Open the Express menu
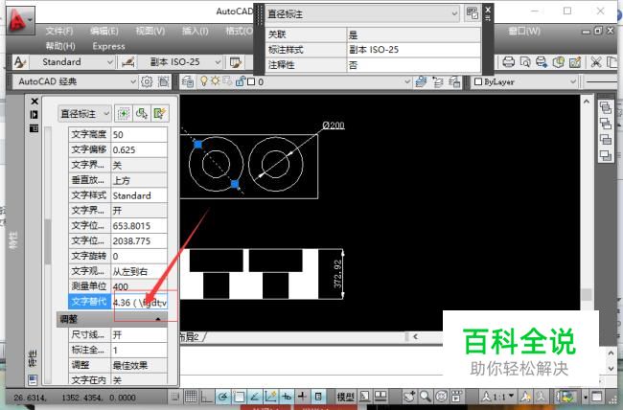 pos(108,47)
